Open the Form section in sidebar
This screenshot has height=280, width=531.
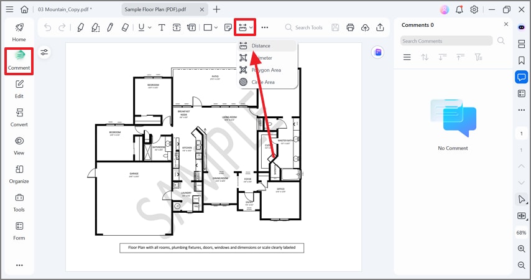19,231
